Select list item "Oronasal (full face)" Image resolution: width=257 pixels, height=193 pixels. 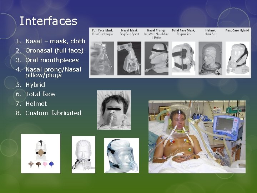(54, 50)
